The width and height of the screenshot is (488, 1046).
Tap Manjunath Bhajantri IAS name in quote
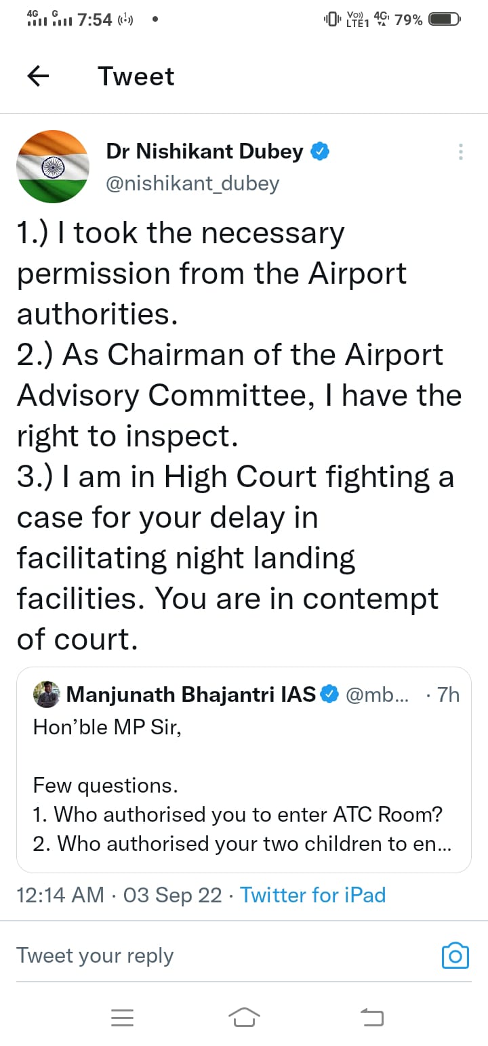coord(191,694)
